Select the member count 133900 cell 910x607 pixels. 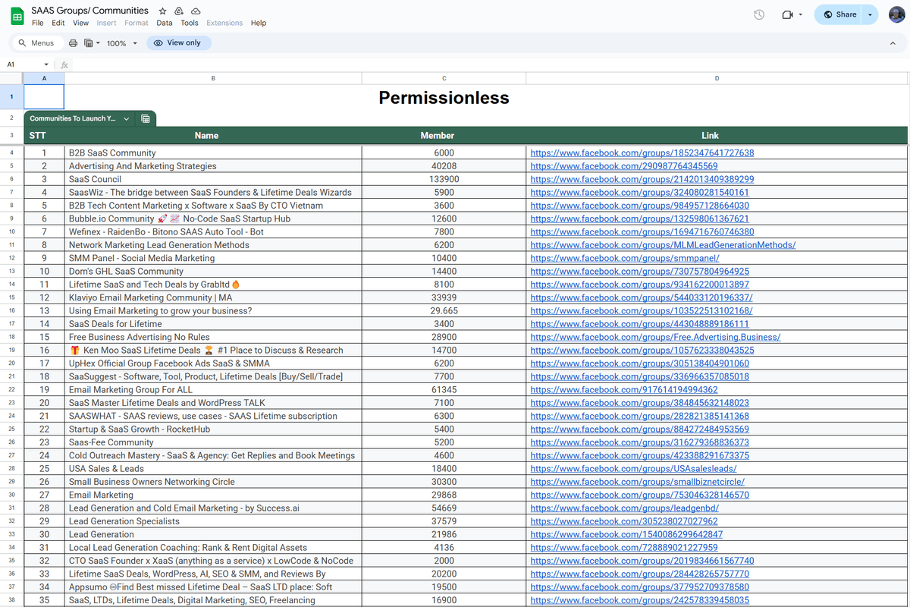[x=444, y=179]
